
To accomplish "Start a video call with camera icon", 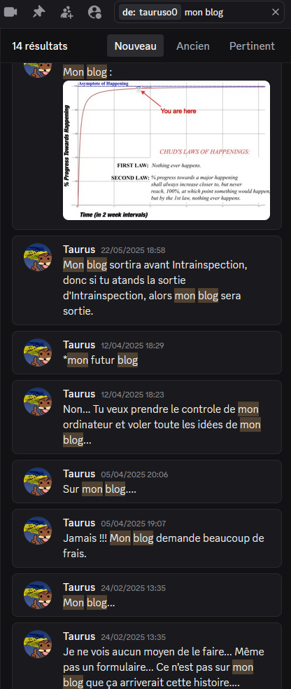I will [x=10, y=12].
